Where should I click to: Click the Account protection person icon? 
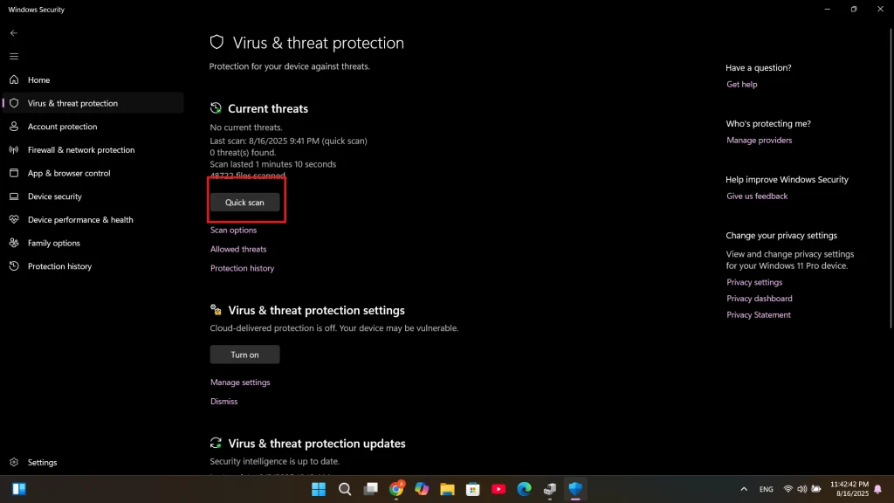14,127
